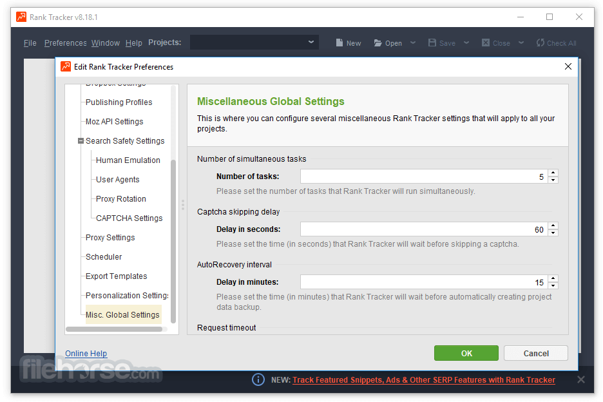Click the Delay in minutes input field
Image resolution: width=603 pixels, height=402 pixels.
[x=424, y=282]
